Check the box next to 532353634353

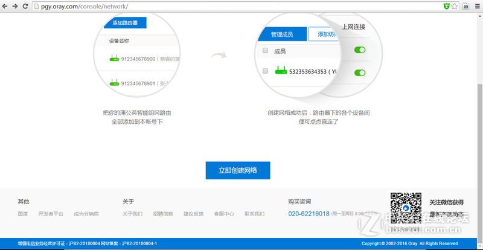point(265,71)
